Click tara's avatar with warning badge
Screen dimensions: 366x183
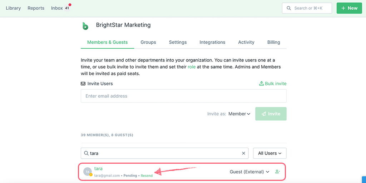coord(88,172)
